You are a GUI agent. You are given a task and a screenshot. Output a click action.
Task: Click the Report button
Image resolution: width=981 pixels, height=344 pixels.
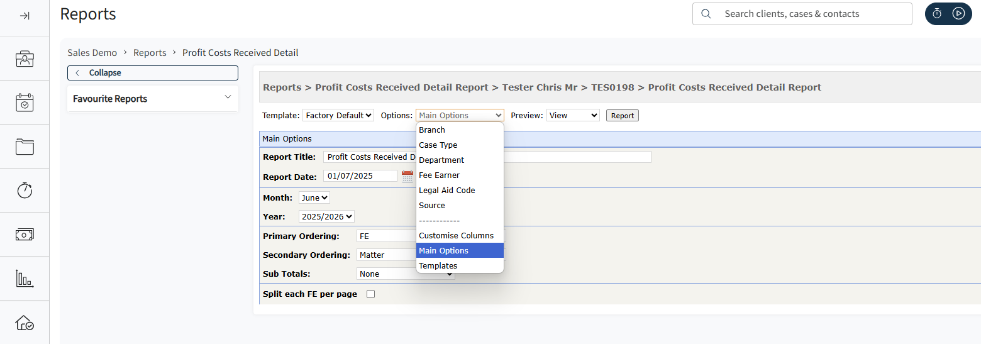[x=623, y=116]
